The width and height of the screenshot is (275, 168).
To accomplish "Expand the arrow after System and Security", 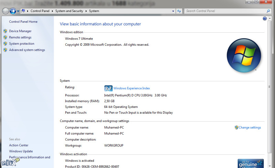I will coord(86,11).
